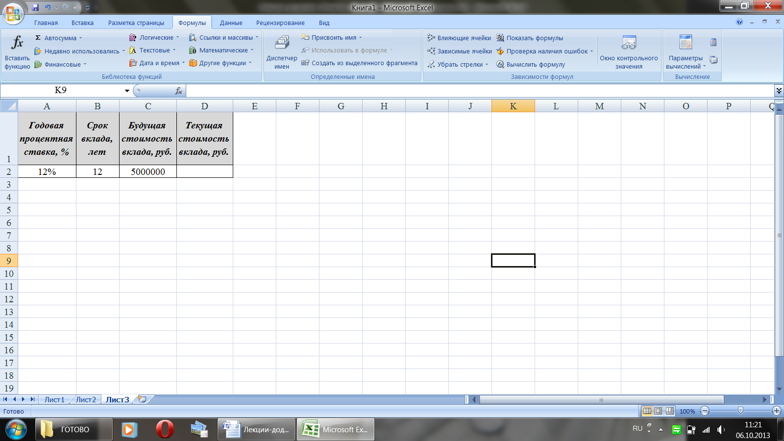The width and height of the screenshot is (784, 441).
Task: Switch to the Вид ribbon tab
Action: 324,23
